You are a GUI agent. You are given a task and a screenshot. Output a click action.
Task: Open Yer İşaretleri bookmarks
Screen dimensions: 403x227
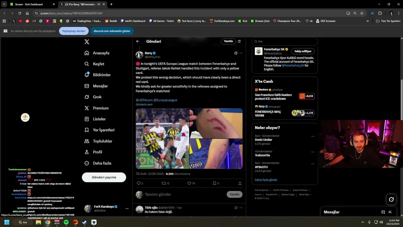click(x=99, y=130)
